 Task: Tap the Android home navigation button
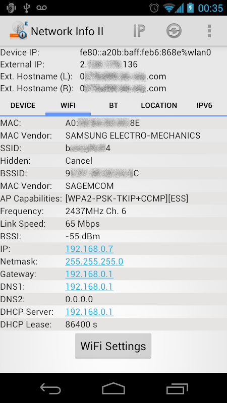(113, 388)
